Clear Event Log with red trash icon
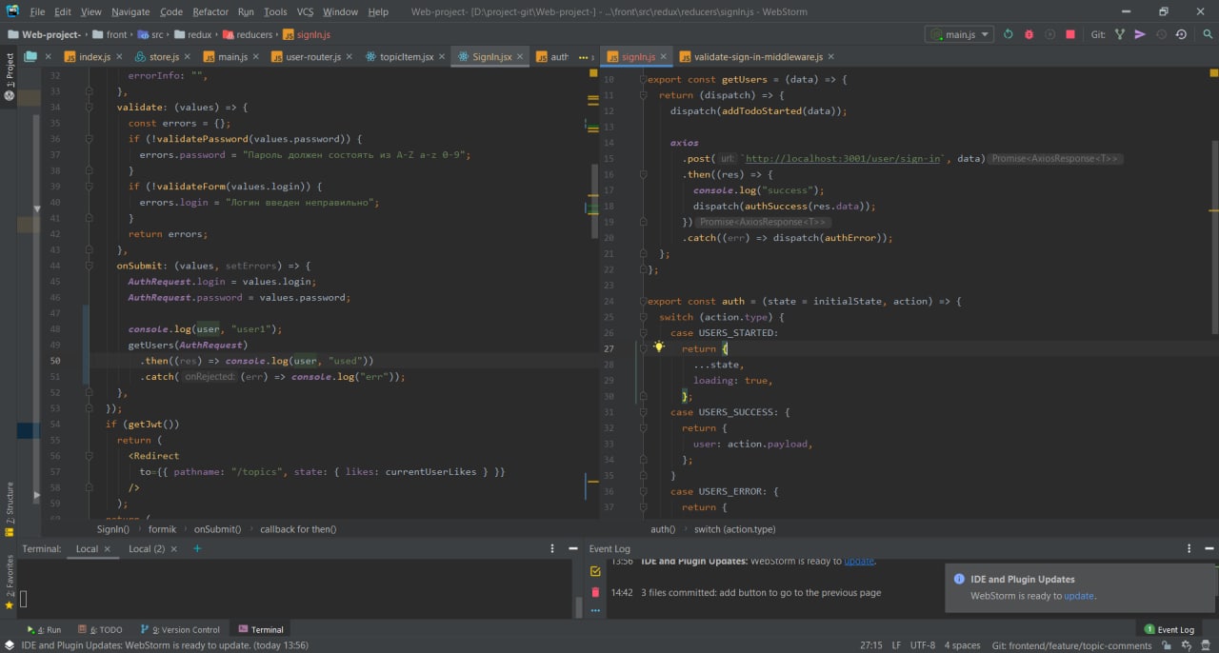Screen dimensions: 1219x653 (595, 592)
